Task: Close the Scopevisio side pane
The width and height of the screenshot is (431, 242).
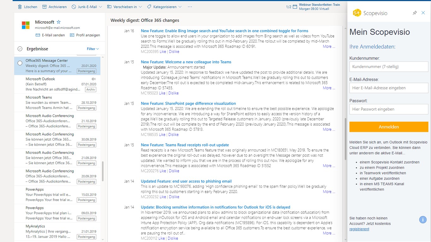Action: click(x=423, y=13)
